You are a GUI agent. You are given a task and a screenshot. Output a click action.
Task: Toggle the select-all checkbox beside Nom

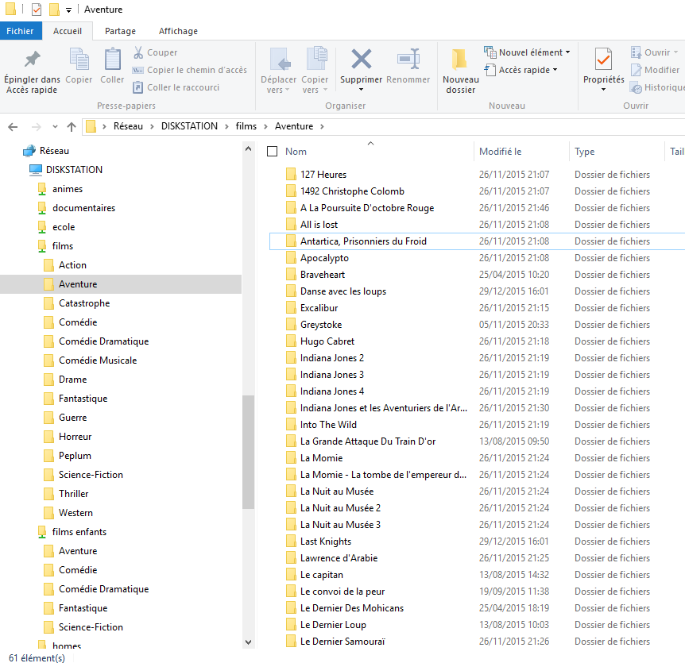coord(273,152)
